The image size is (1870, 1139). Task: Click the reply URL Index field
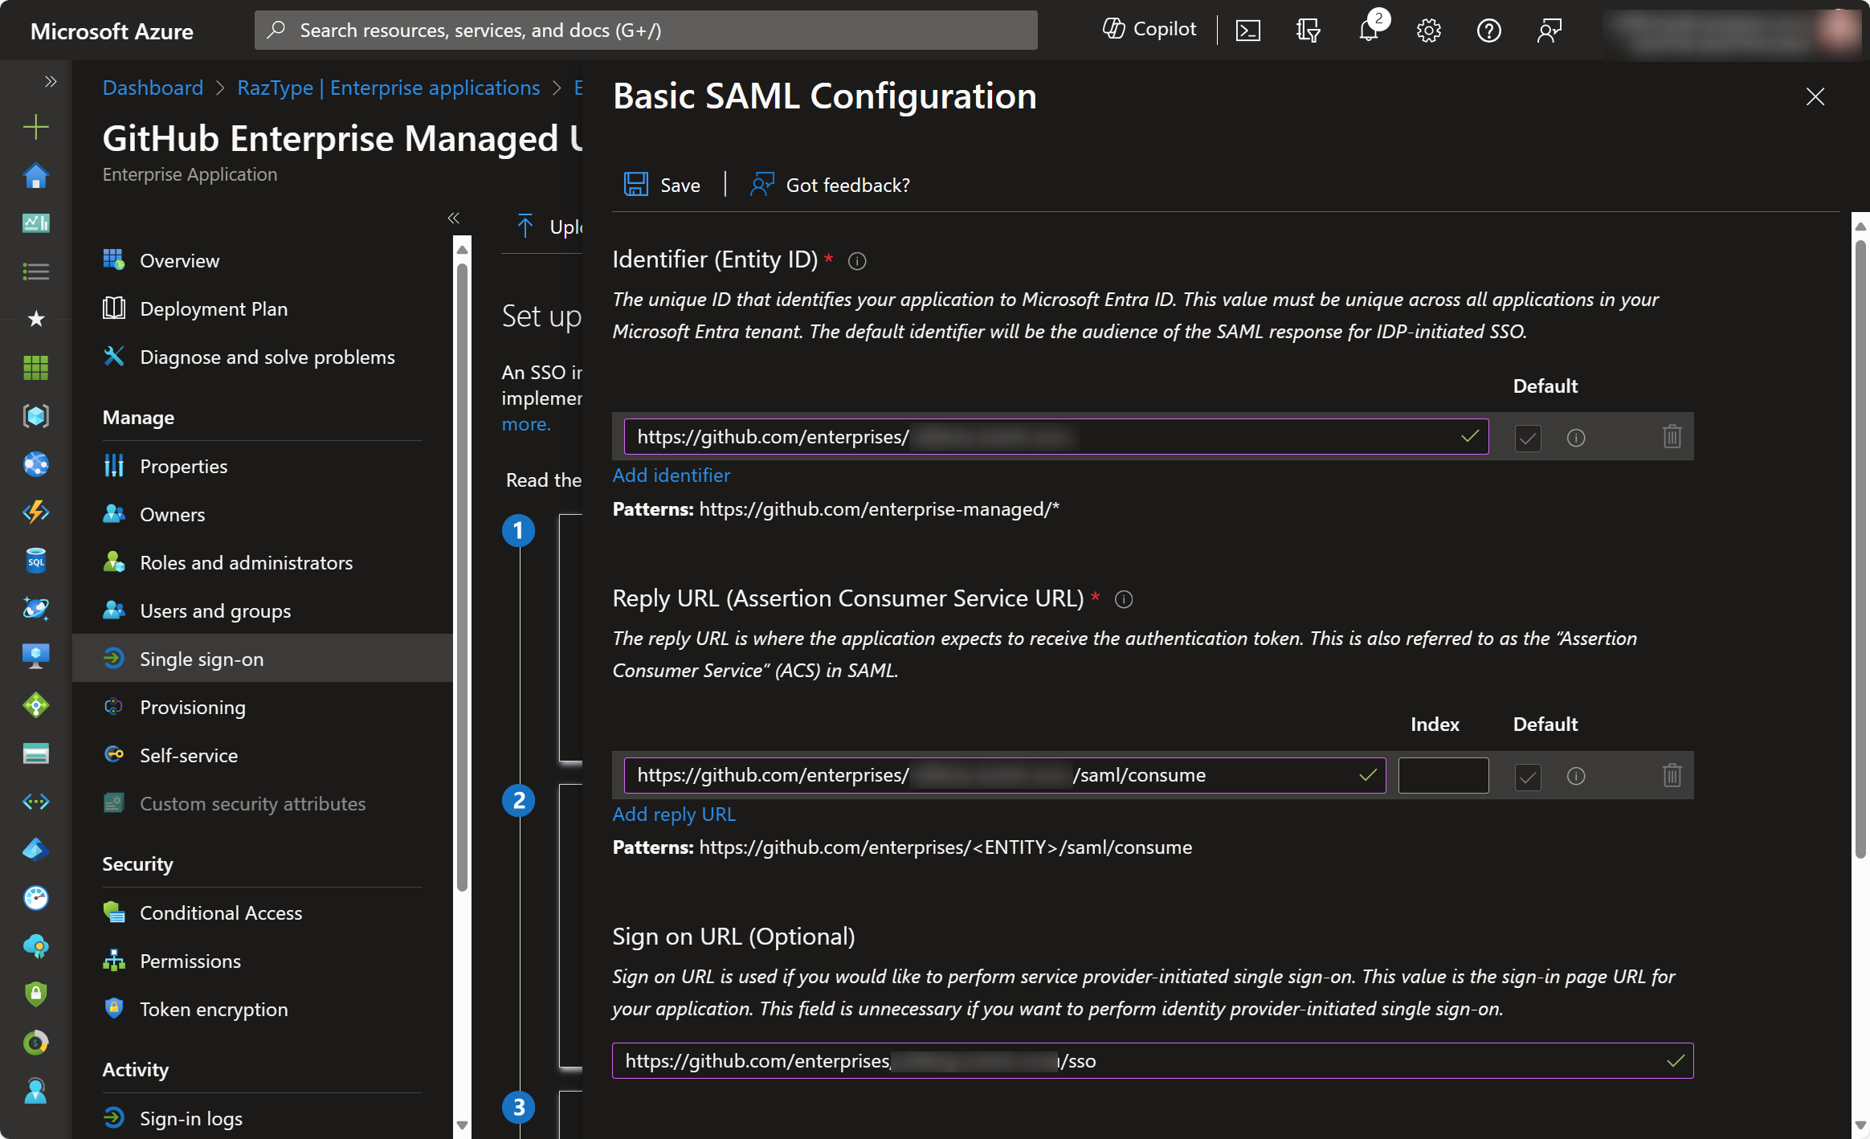click(x=1443, y=775)
